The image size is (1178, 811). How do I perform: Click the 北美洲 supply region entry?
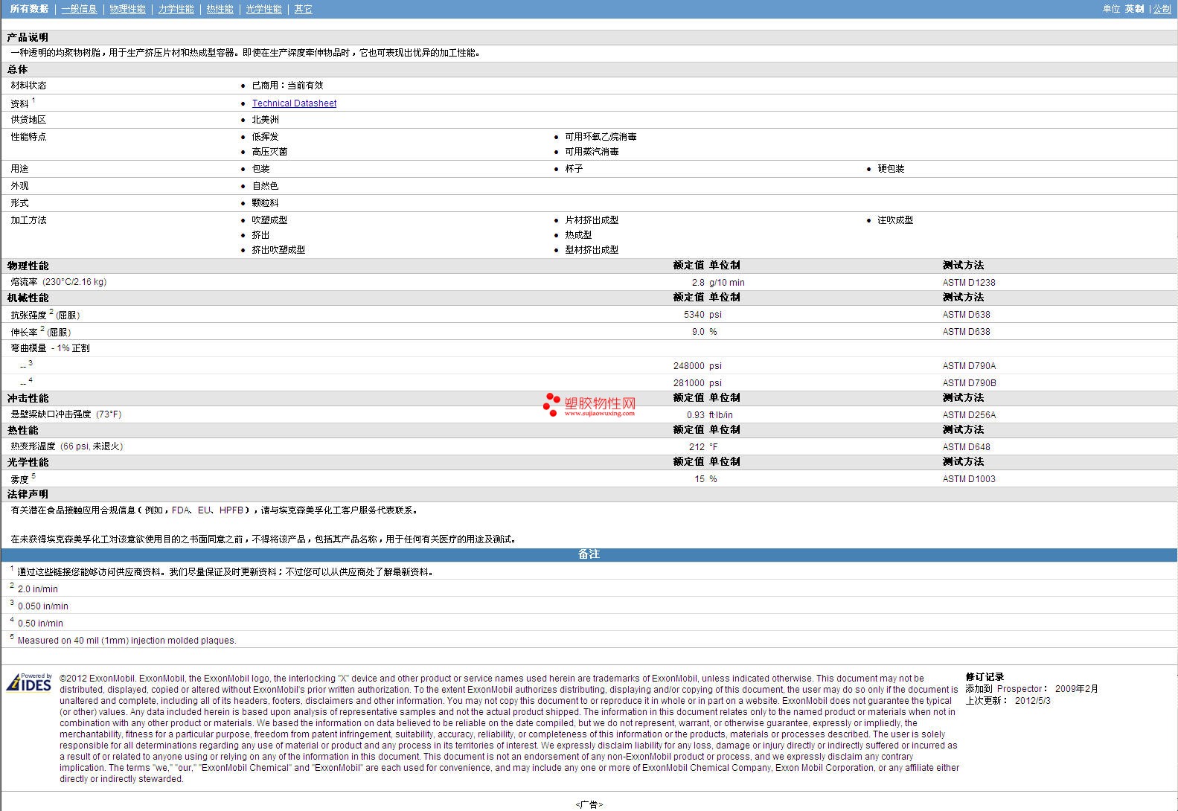click(265, 120)
